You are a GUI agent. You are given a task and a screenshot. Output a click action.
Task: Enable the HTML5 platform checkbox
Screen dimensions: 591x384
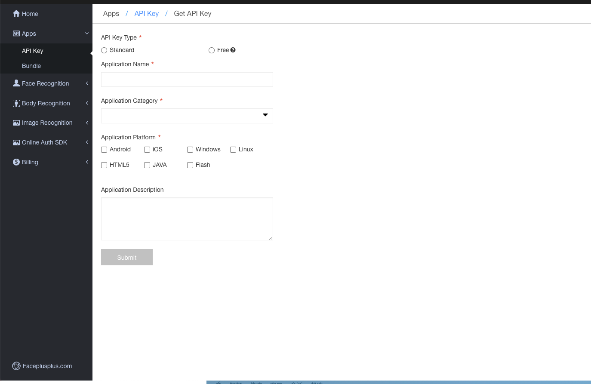tap(104, 165)
